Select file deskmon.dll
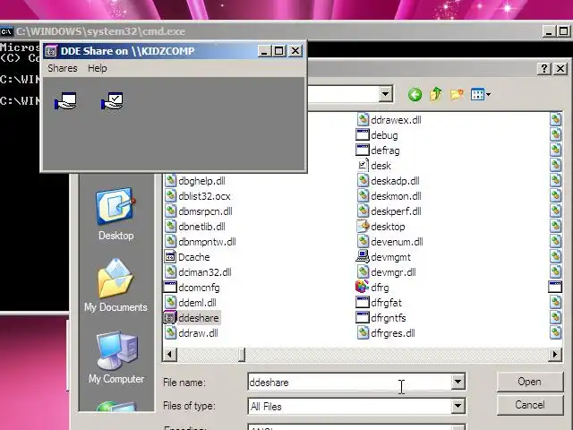Viewport: 573px width, 430px height. [x=389, y=196]
